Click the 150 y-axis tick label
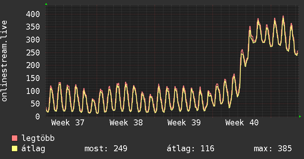The image size is (304, 159). pos(33,78)
